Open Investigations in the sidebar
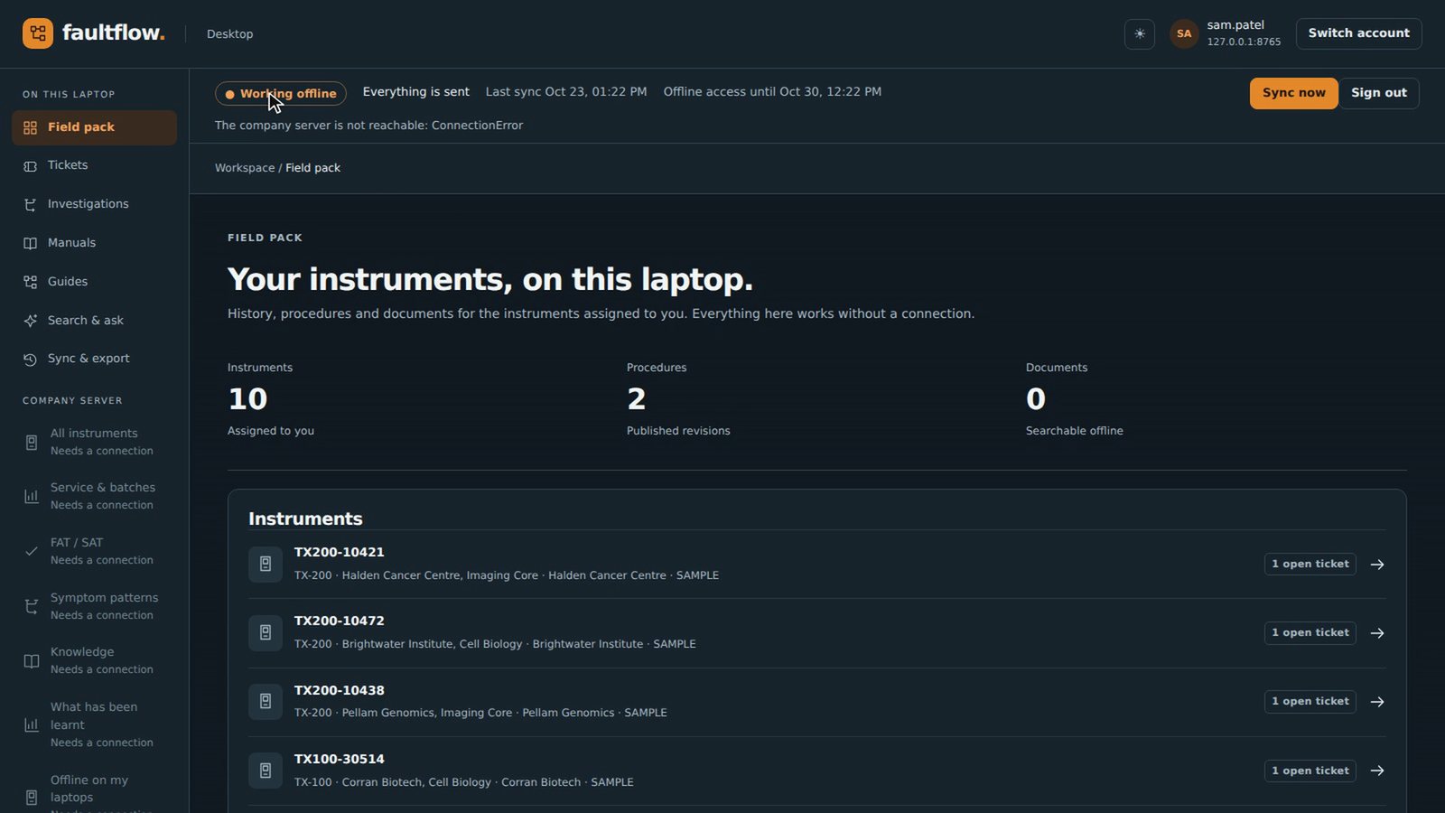This screenshot has height=813, width=1445. [94, 204]
